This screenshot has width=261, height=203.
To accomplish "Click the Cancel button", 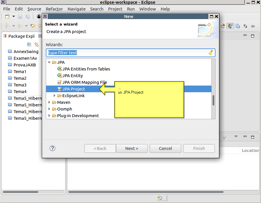I will pyautogui.click(x=165, y=148).
